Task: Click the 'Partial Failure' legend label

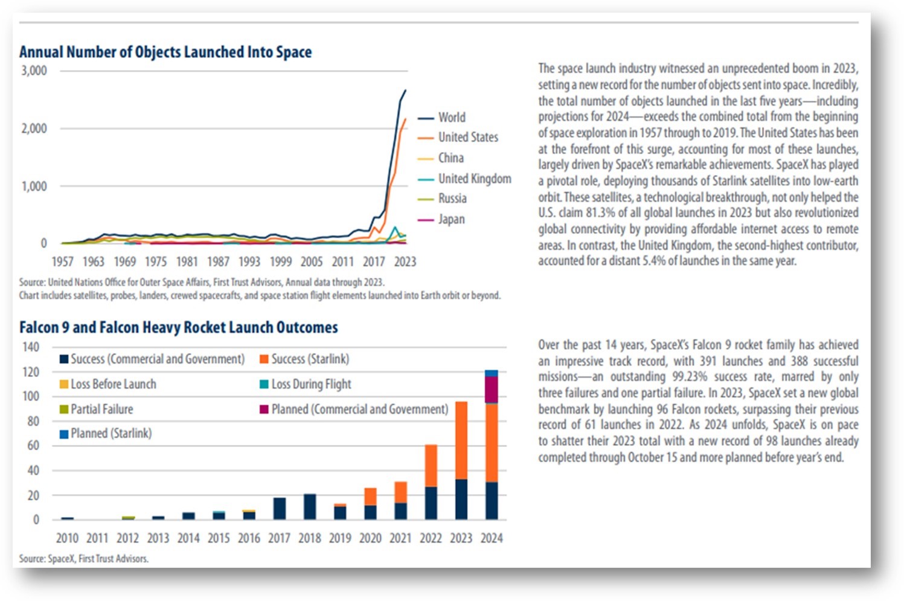Action: pos(102,409)
